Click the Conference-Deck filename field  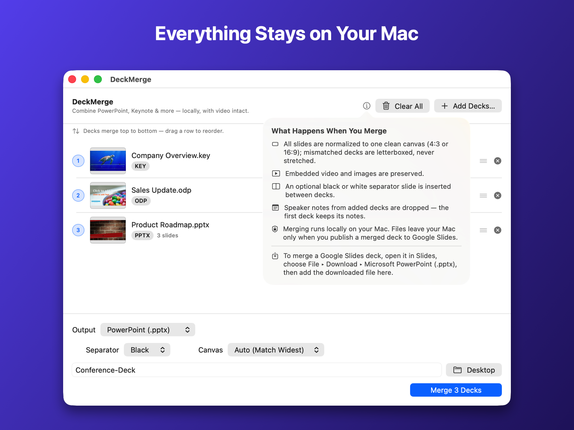click(x=257, y=370)
